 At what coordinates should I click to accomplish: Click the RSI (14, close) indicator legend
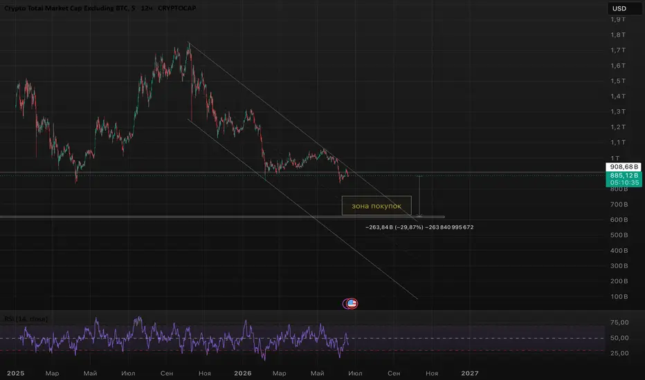tap(26, 319)
